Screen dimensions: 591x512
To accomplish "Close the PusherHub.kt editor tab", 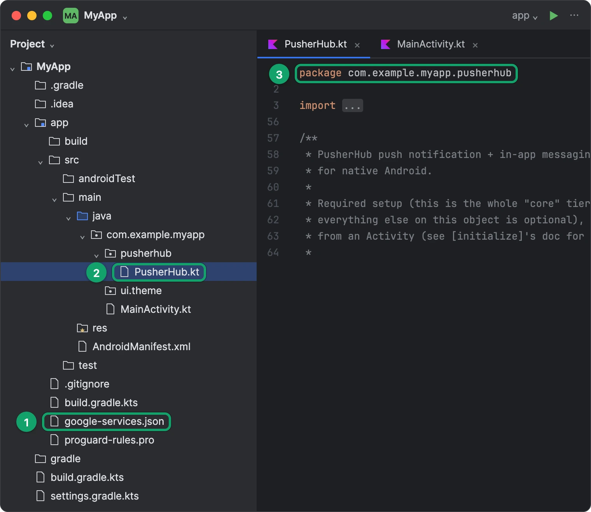I will pyautogui.click(x=357, y=46).
